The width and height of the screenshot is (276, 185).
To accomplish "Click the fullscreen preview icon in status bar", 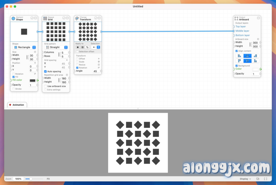I will coord(265,179).
